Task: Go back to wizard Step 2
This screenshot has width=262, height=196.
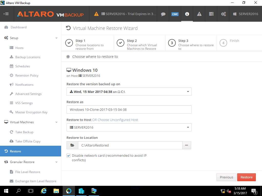Action: [140, 43]
